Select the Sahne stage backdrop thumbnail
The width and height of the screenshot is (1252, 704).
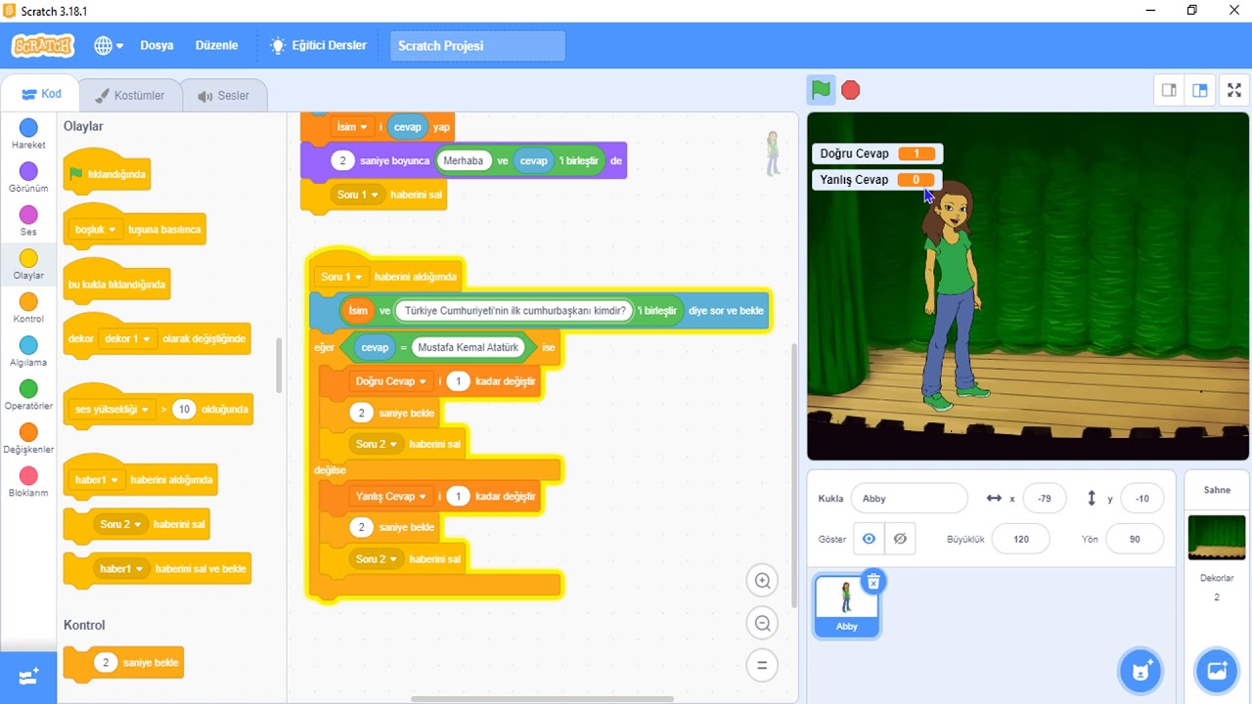click(1217, 538)
